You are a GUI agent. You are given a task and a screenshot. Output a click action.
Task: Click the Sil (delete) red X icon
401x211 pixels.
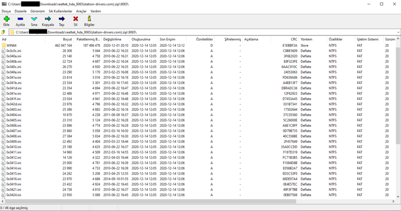(75, 19)
